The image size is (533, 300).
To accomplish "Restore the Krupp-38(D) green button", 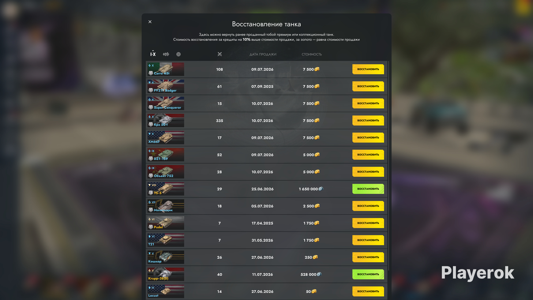I will (368, 274).
